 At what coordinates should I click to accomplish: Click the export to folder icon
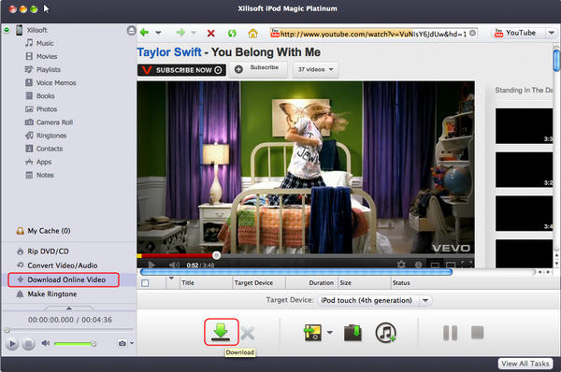tap(352, 333)
